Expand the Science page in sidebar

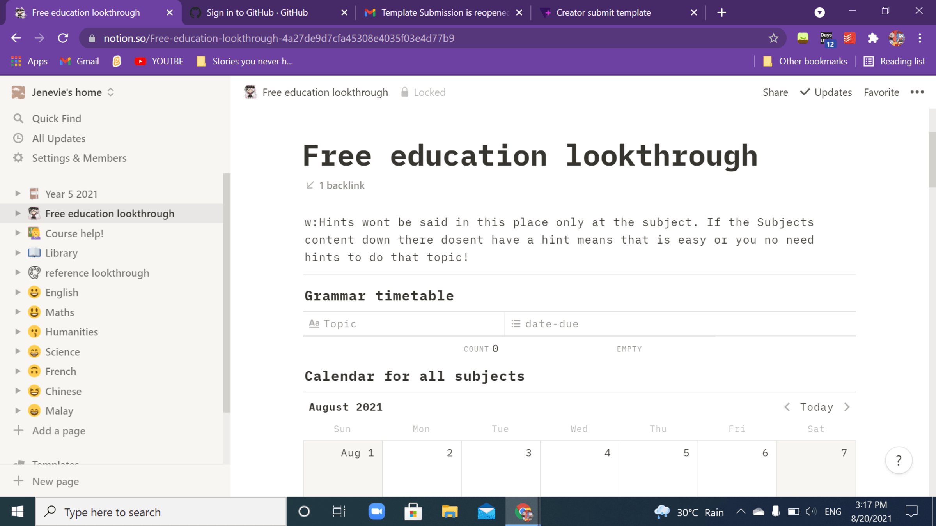click(x=17, y=351)
